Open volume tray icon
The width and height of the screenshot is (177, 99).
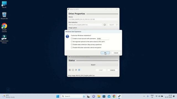coord(159,96)
